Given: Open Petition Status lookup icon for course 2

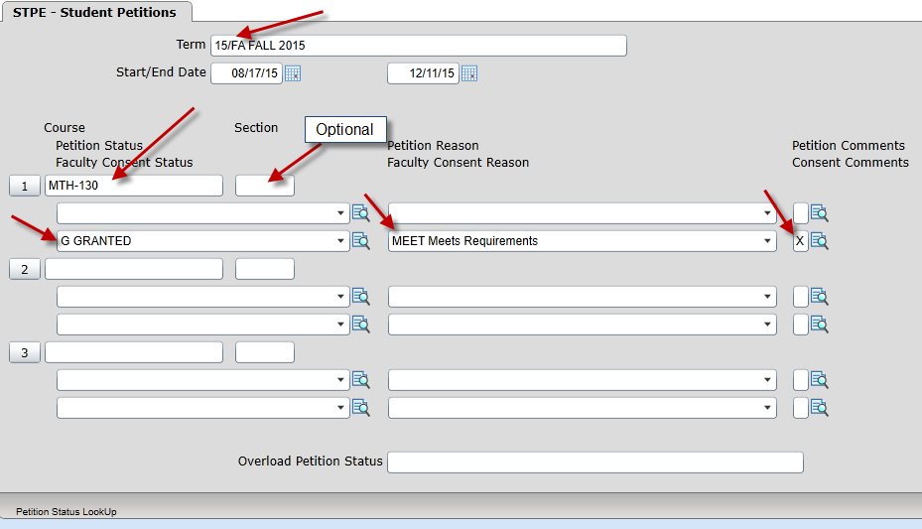Looking at the screenshot, I should pyautogui.click(x=361, y=297).
